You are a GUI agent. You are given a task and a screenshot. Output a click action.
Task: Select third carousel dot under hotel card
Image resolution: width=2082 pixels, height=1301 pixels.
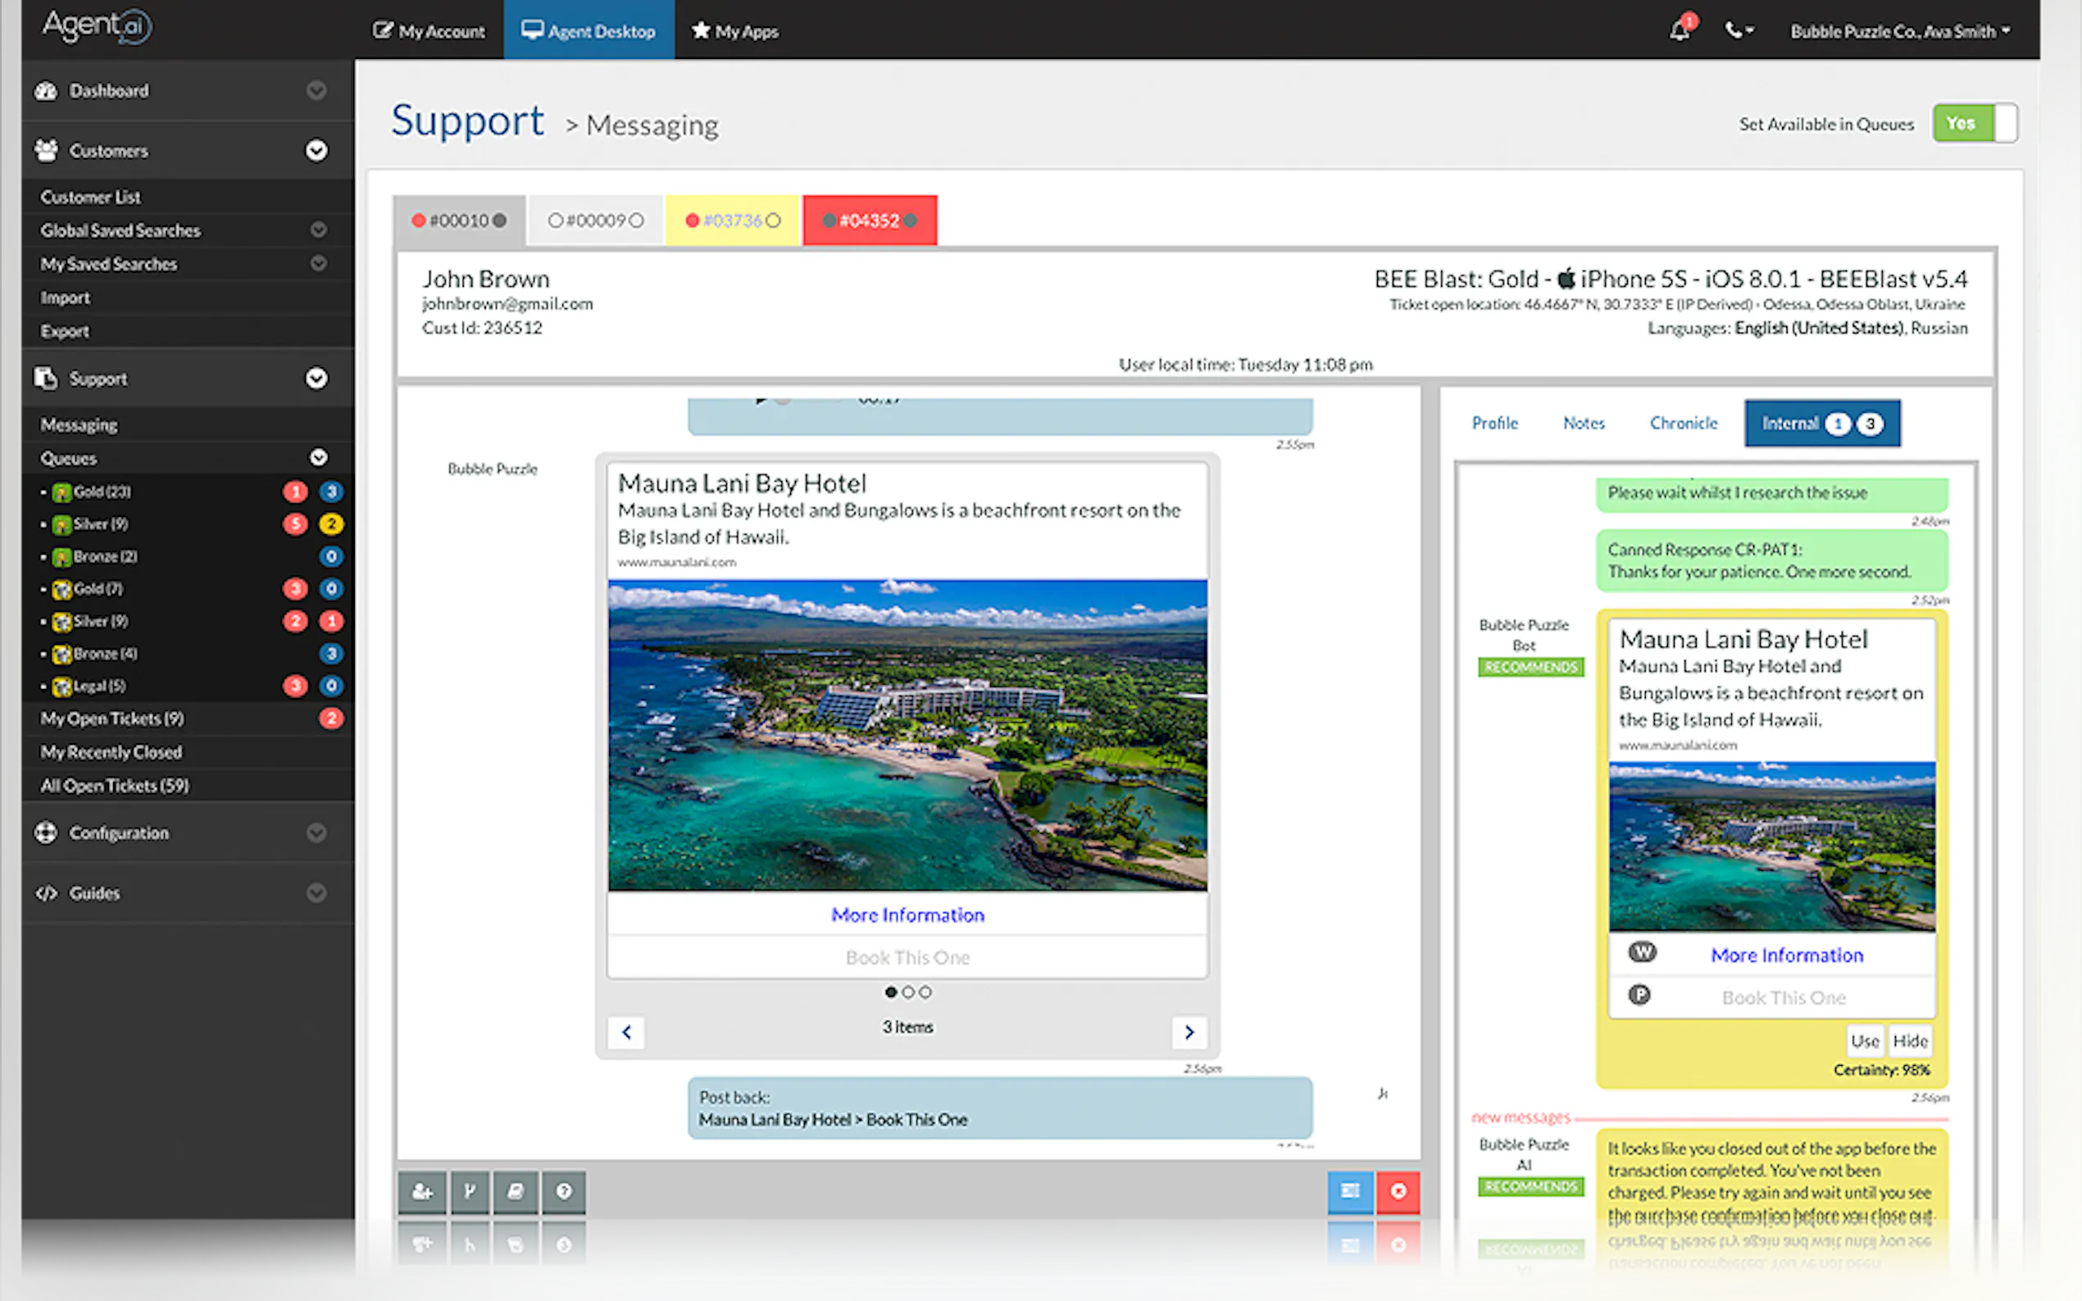pos(925,992)
